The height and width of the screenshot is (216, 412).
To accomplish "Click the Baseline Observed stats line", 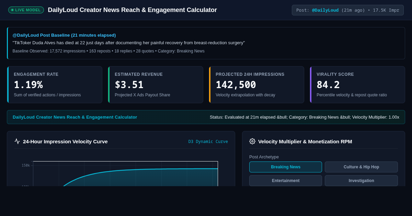I will (108, 51).
